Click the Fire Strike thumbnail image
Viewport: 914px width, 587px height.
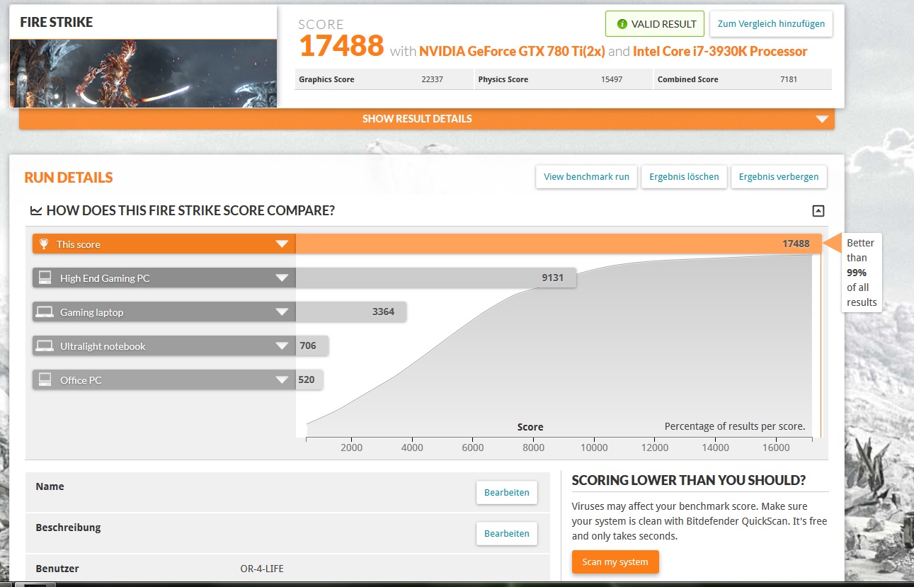coord(143,73)
